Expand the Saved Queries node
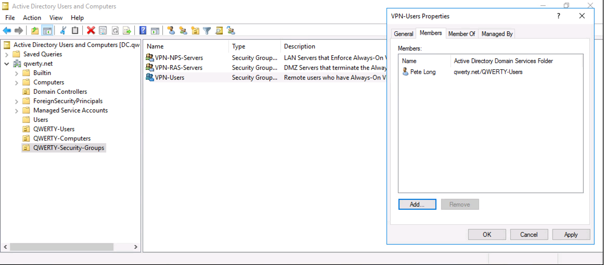 pyautogui.click(x=7, y=54)
